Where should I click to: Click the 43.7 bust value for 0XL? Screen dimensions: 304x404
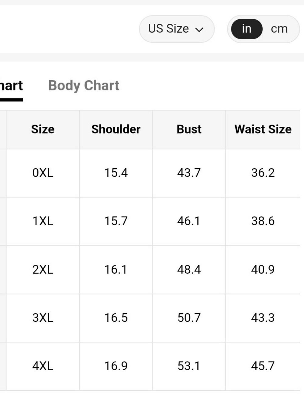click(189, 173)
